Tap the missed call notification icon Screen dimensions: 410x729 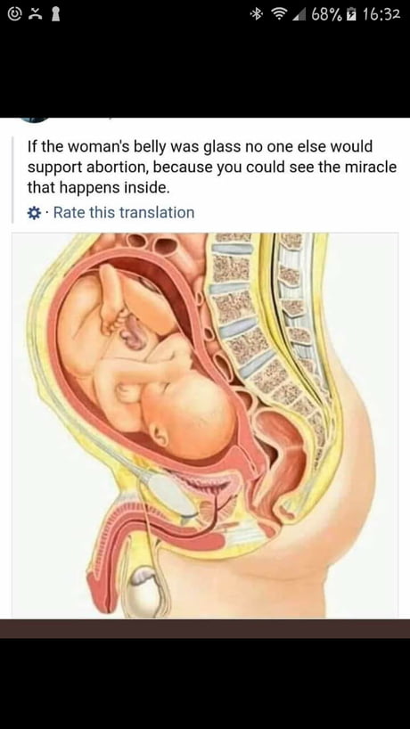click(x=37, y=14)
